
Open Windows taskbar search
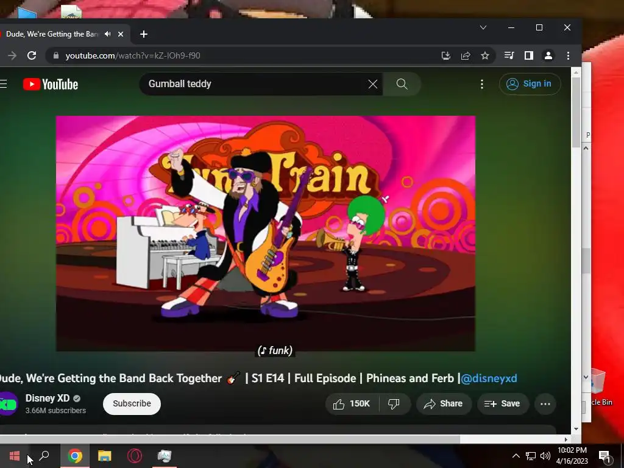(44, 456)
